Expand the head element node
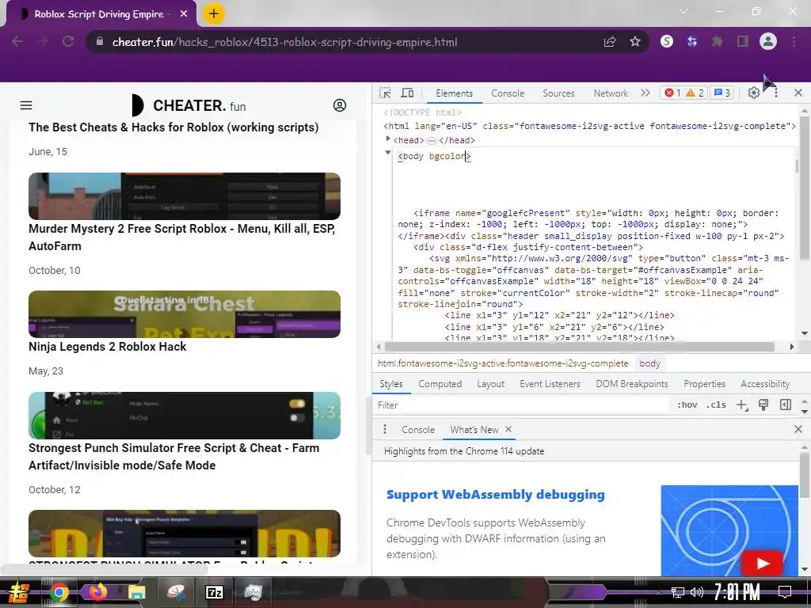 [x=388, y=139]
